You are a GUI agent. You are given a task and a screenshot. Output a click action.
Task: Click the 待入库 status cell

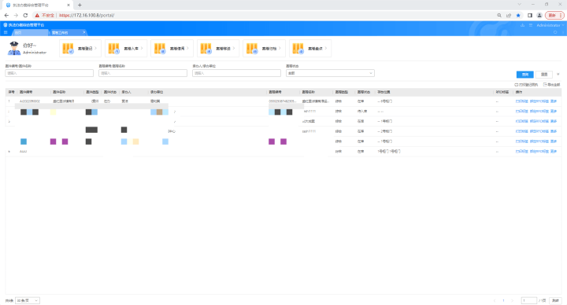[x=362, y=111]
